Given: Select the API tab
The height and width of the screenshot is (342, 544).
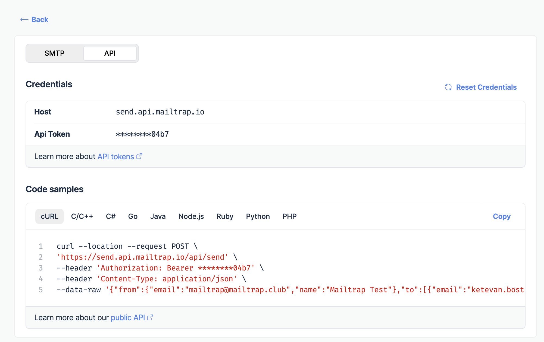Looking at the screenshot, I should tap(110, 53).
